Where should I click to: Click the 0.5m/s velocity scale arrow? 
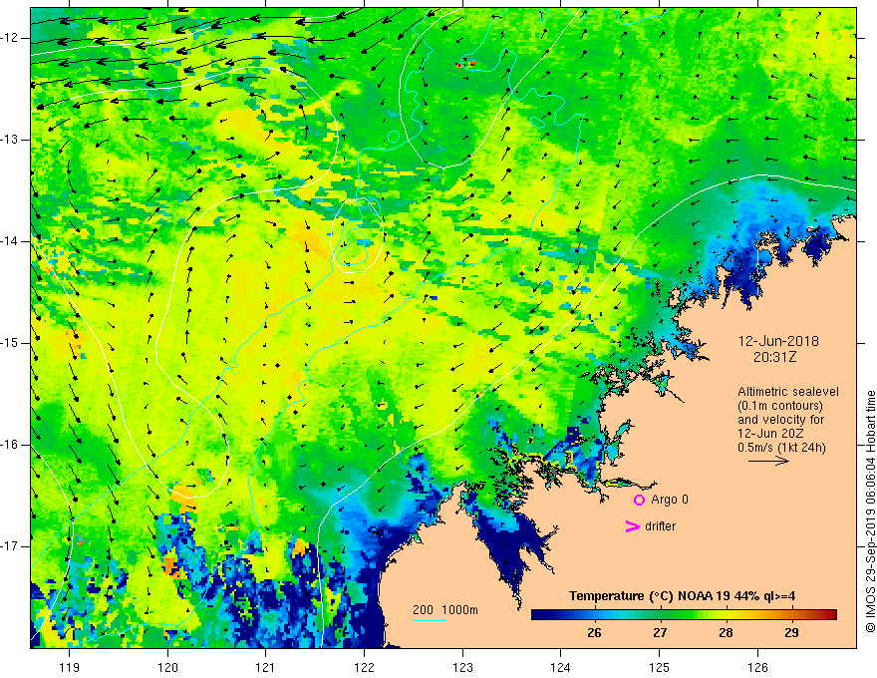pyautogui.click(x=768, y=461)
